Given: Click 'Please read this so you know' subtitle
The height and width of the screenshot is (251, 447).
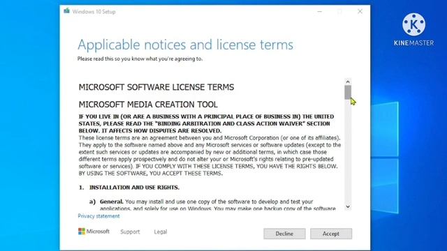Looking at the screenshot, I should (140, 59).
